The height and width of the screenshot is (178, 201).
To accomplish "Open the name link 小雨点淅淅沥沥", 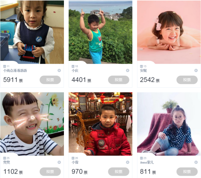I will 15,71.
